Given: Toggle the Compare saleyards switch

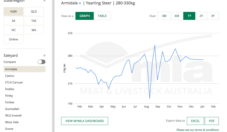Looking at the screenshot, I should coord(41,62).
